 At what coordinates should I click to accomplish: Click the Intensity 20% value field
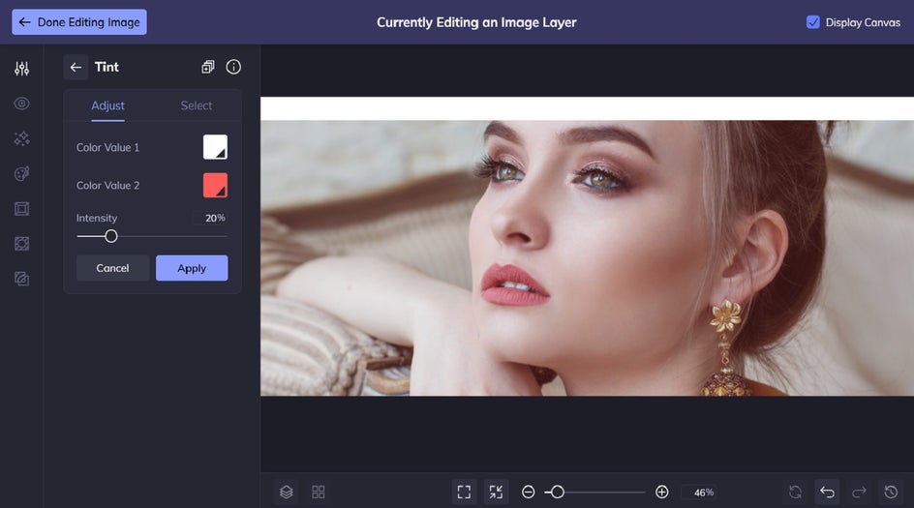click(210, 218)
